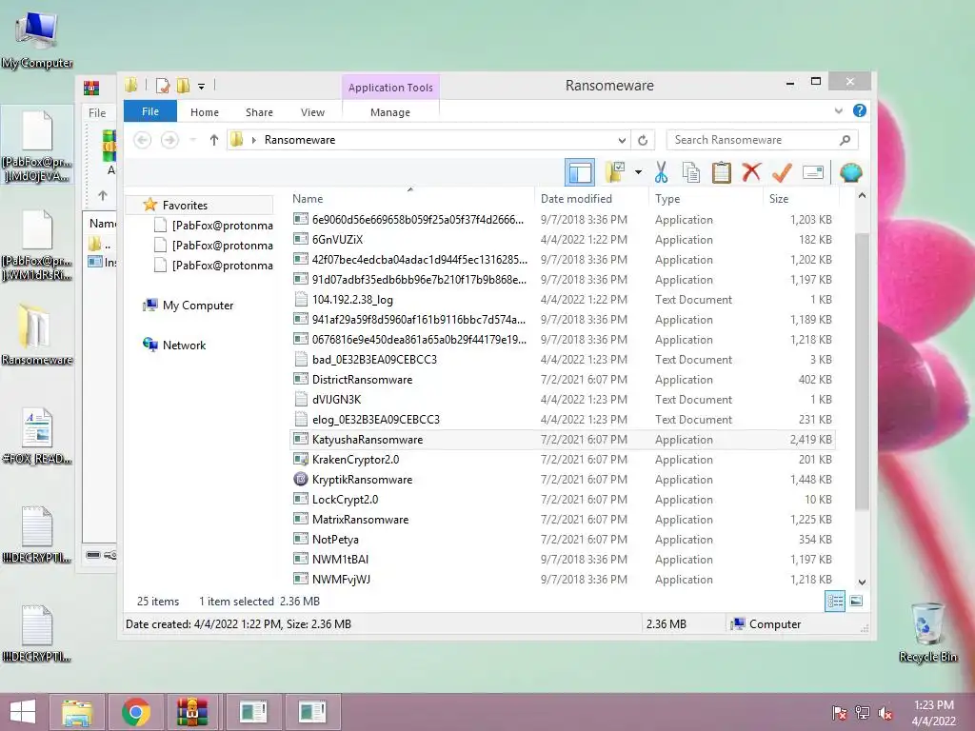This screenshot has width=975, height=731.
Task: Click the search magnifier icon
Action: [x=845, y=140]
